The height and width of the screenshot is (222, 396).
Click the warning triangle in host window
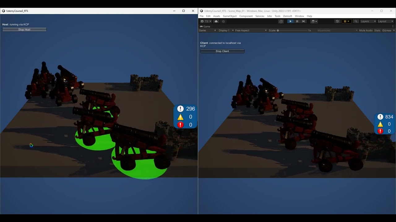[x=180, y=117]
